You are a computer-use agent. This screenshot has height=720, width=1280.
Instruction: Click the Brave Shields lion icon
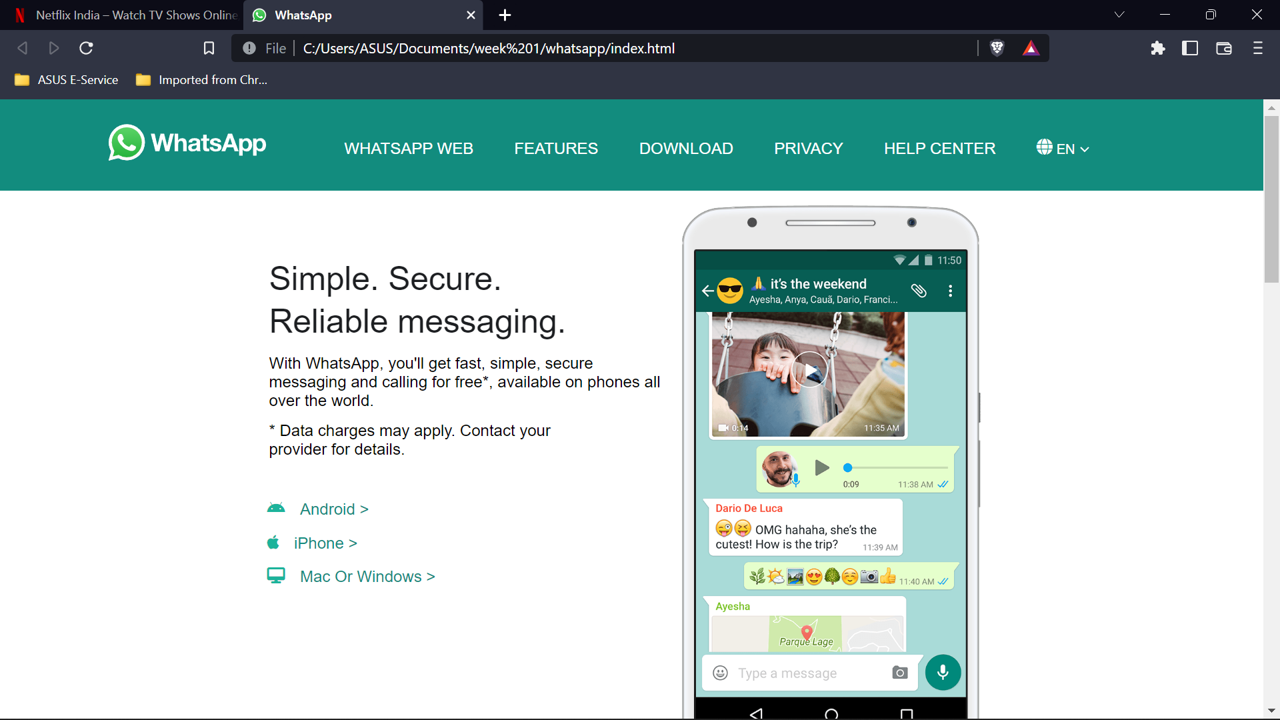pos(997,48)
